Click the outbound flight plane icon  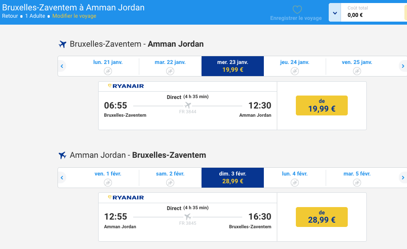62,44
